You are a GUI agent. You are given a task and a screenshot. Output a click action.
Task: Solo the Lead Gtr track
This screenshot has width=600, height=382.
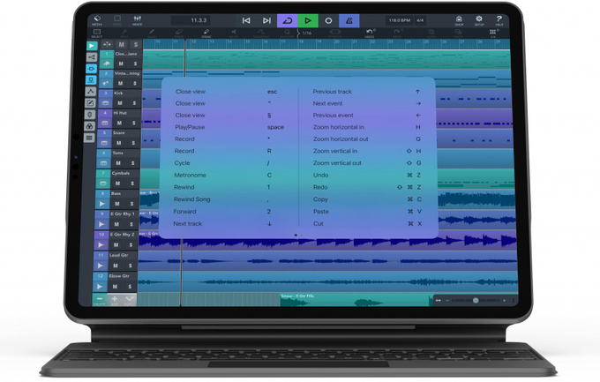130,266
